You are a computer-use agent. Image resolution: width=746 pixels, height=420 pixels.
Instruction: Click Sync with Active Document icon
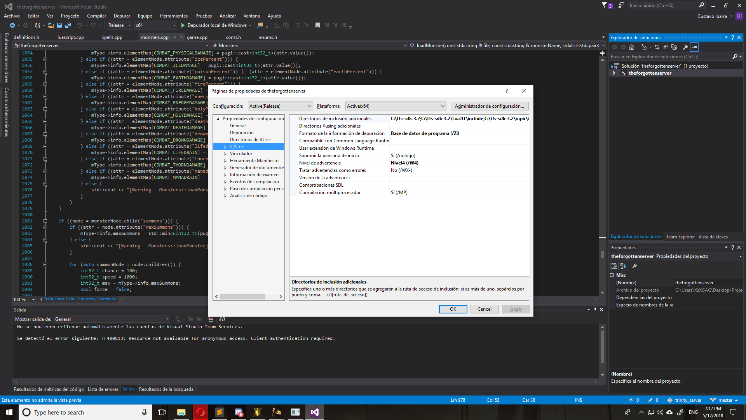[657, 47]
